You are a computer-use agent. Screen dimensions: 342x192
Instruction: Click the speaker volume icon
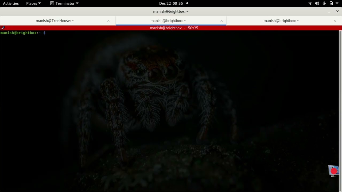(x=317, y=3)
